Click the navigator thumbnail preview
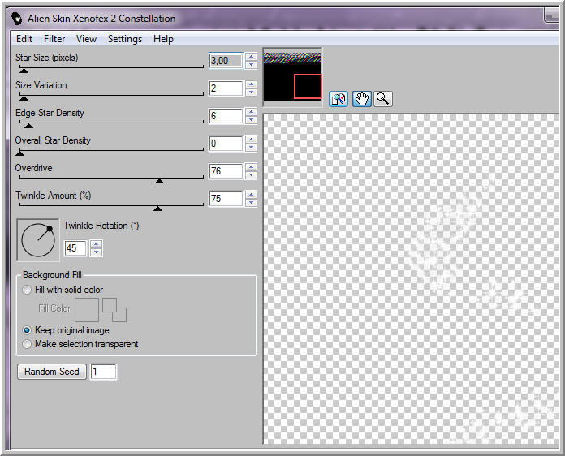Viewport: 565px width, 456px height. click(x=292, y=77)
